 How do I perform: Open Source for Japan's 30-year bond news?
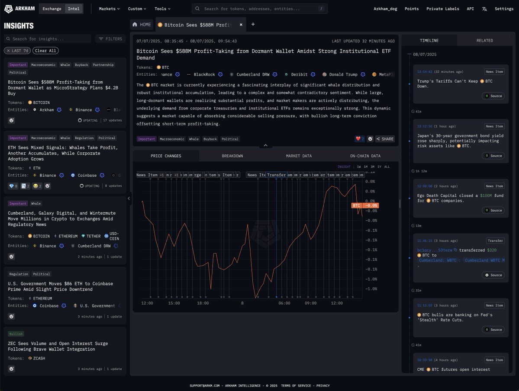pos(493,156)
